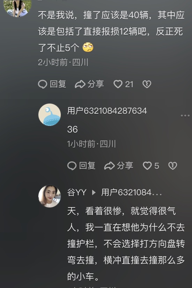Reply to the top comment about 40辆
The height and width of the screenshot is (288, 192).
click(52, 84)
